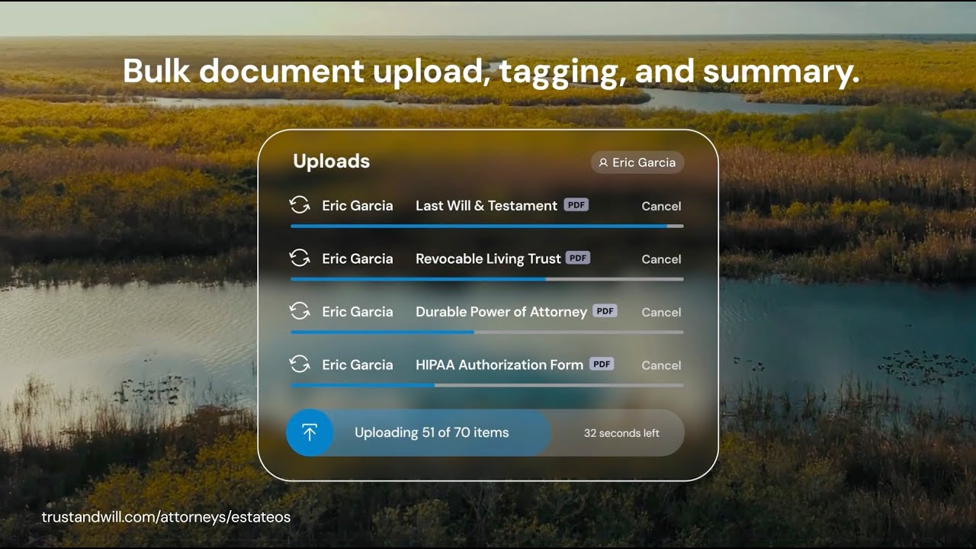The width and height of the screenshot is (976, 549).
Task: Click PDF badge on Durable Power of Attorney
Action: point(605,310)
